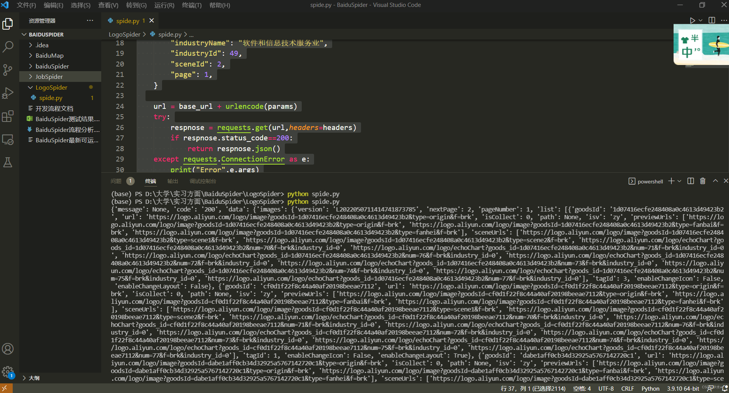Split the editor to the right

tap(712, 20)
